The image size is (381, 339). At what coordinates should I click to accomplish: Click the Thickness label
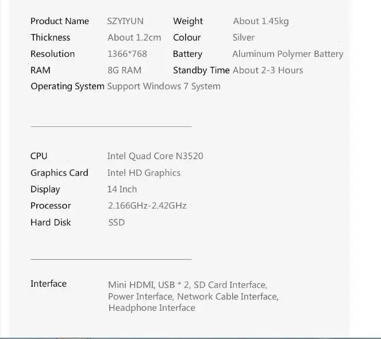tap(51, 37)
